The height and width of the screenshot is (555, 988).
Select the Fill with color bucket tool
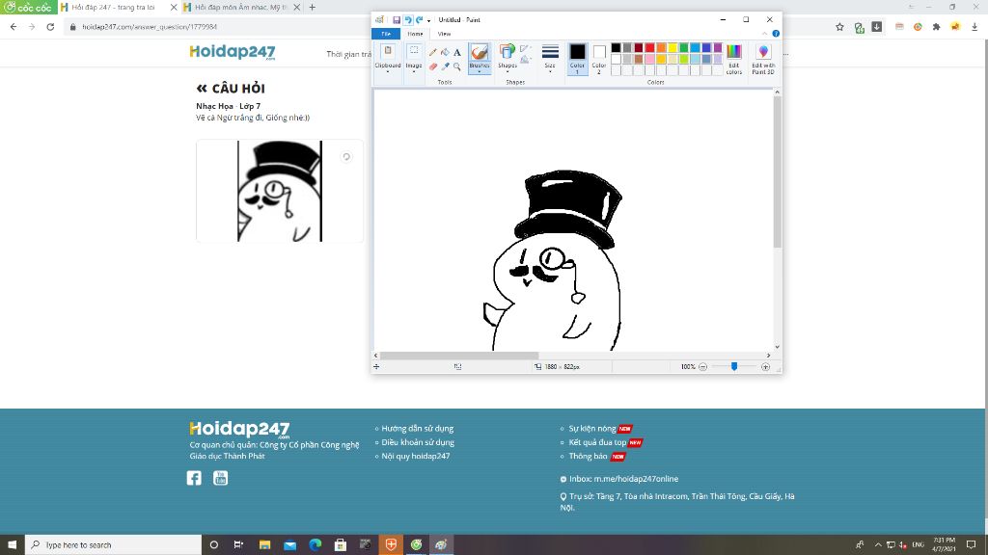point(445,52)
